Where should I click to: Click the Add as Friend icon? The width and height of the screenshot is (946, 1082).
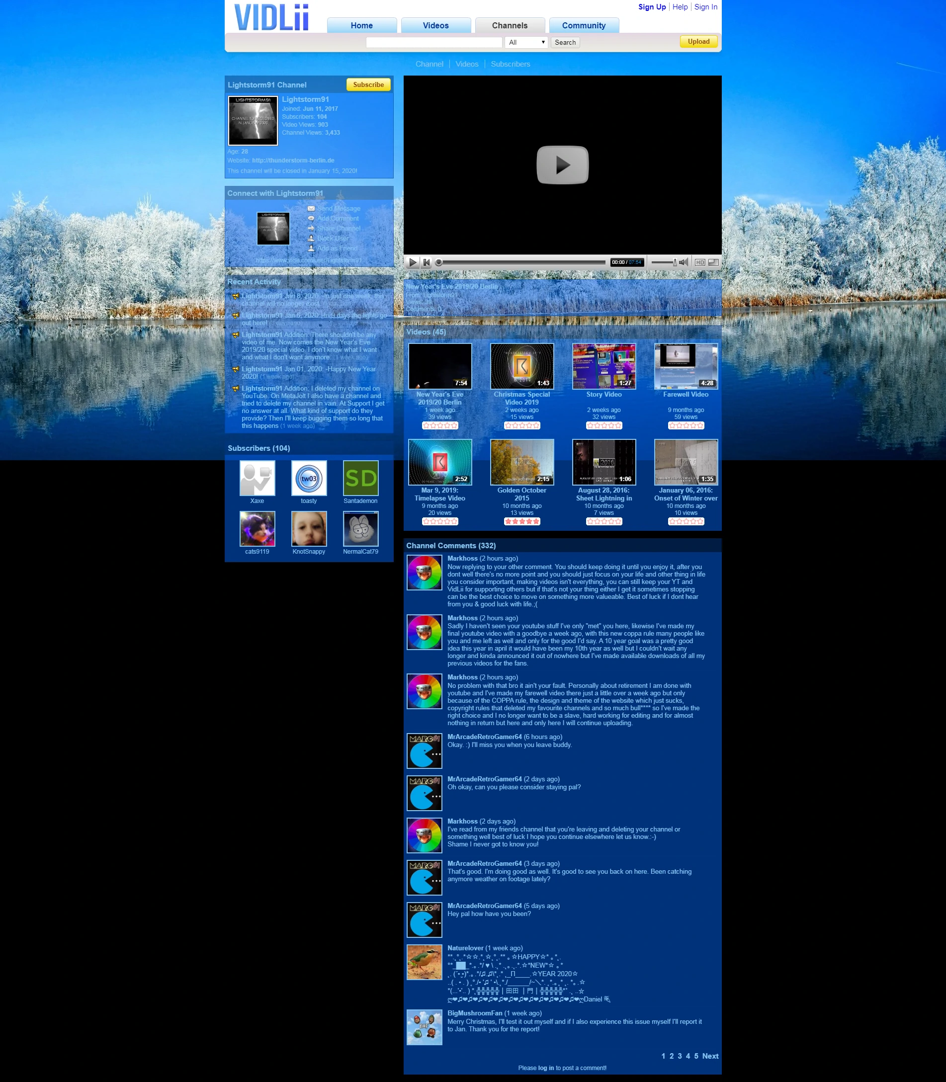(x=311, y=248)
